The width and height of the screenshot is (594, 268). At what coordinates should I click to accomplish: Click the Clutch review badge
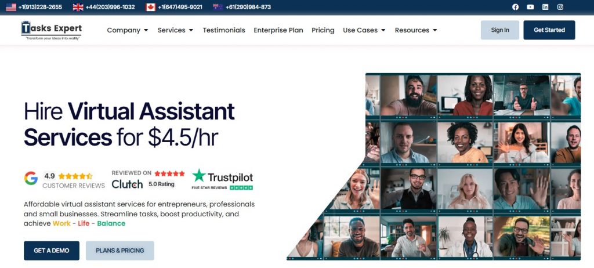(x=148, y=179)
